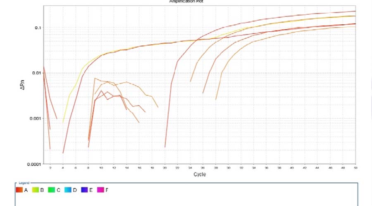
Task: Click cycle 50 on the x-axis
Action: pyautogui.click(x=355, y=168)
